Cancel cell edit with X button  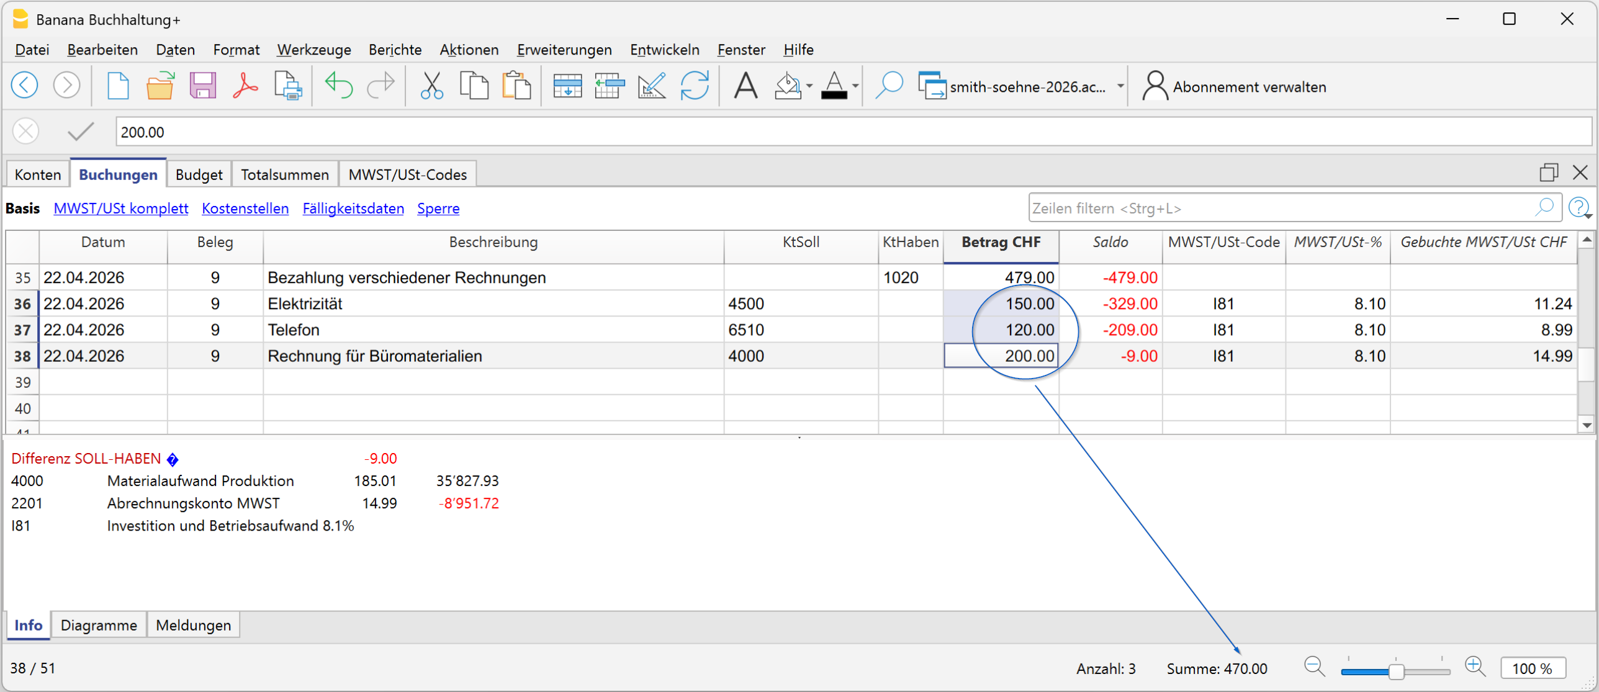coord(26,132)
